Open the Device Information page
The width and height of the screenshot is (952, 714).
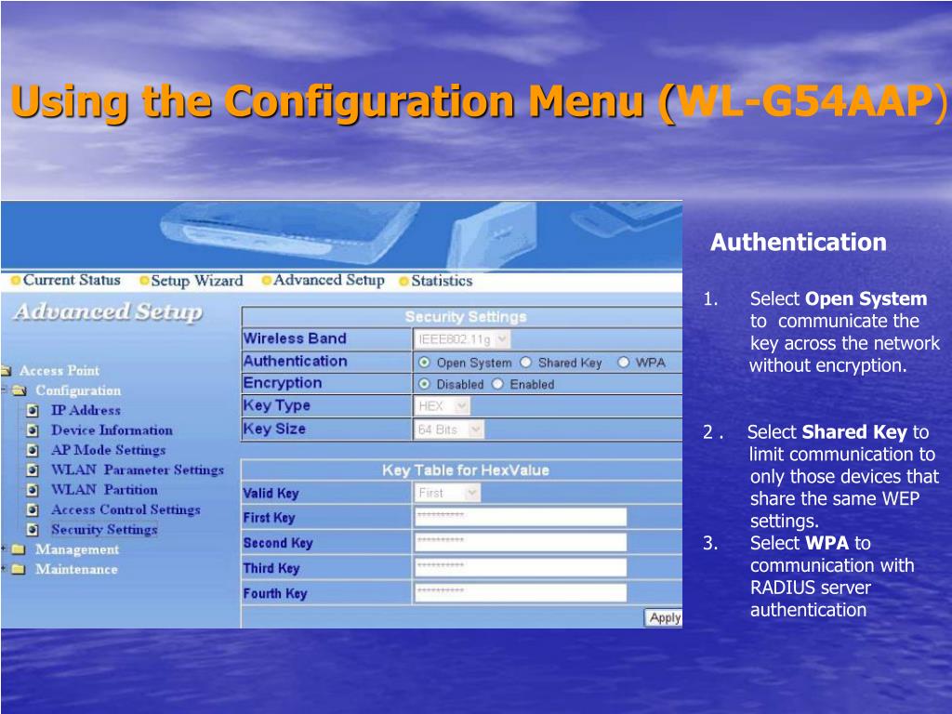coord(112,430)
